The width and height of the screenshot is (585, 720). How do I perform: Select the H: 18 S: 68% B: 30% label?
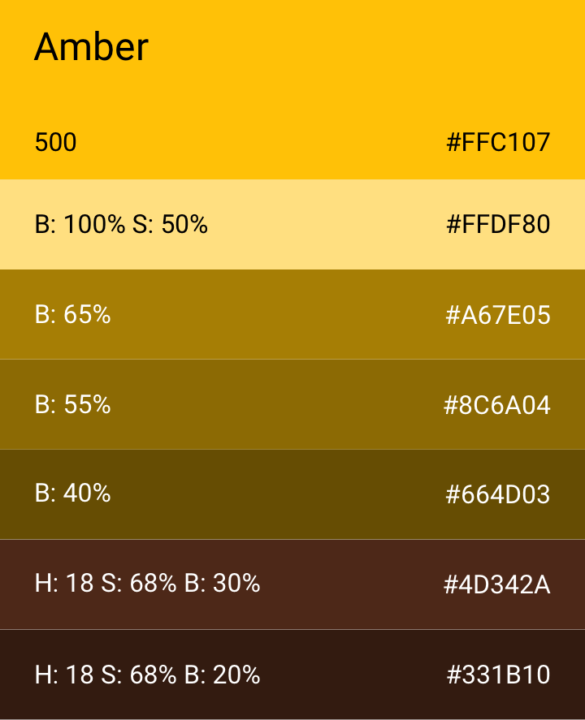tap(147, 584)
